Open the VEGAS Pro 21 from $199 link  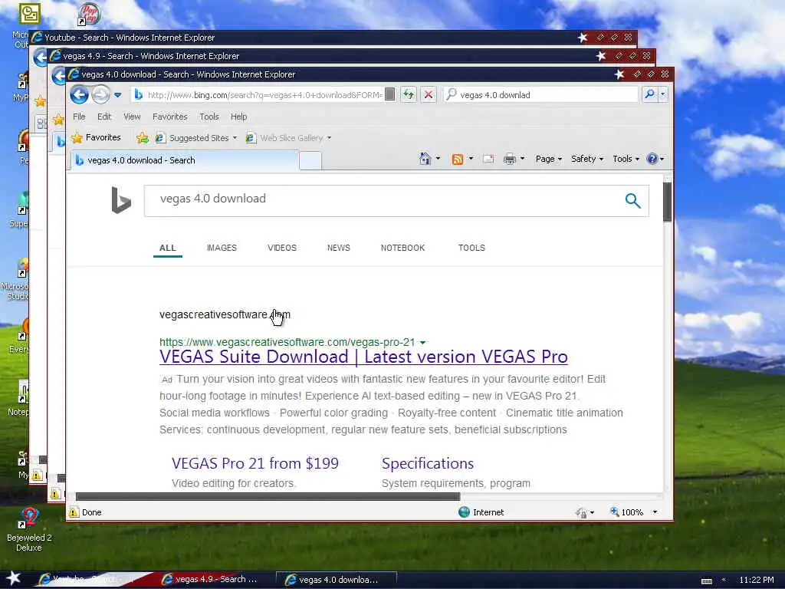pos(255,463)
